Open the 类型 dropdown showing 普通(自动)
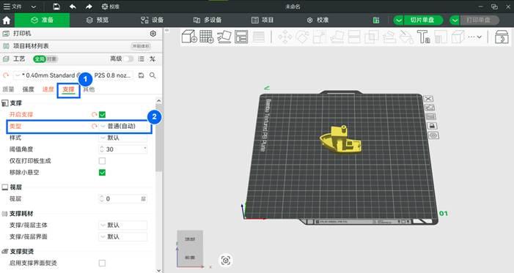 pyautogui.click(x=123, y=126)
